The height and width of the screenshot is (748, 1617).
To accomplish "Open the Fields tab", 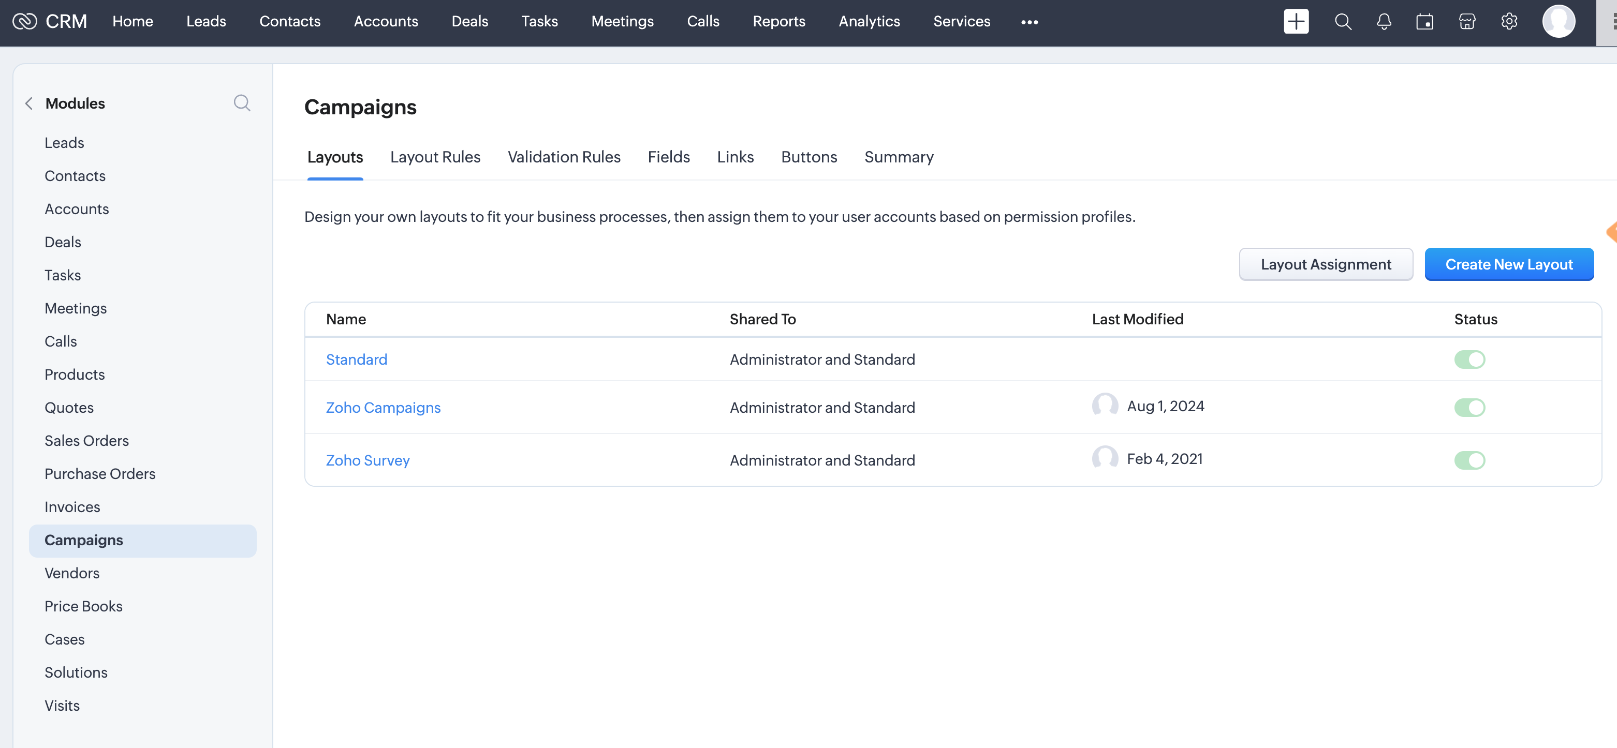I will point(669,157).
